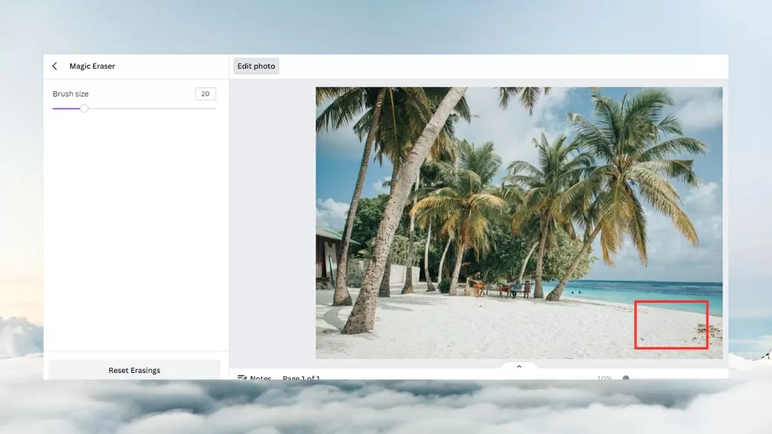Click the Magic Eraser panel title
The height and width of the screenshot is (434, 772).
click(92, 66)
